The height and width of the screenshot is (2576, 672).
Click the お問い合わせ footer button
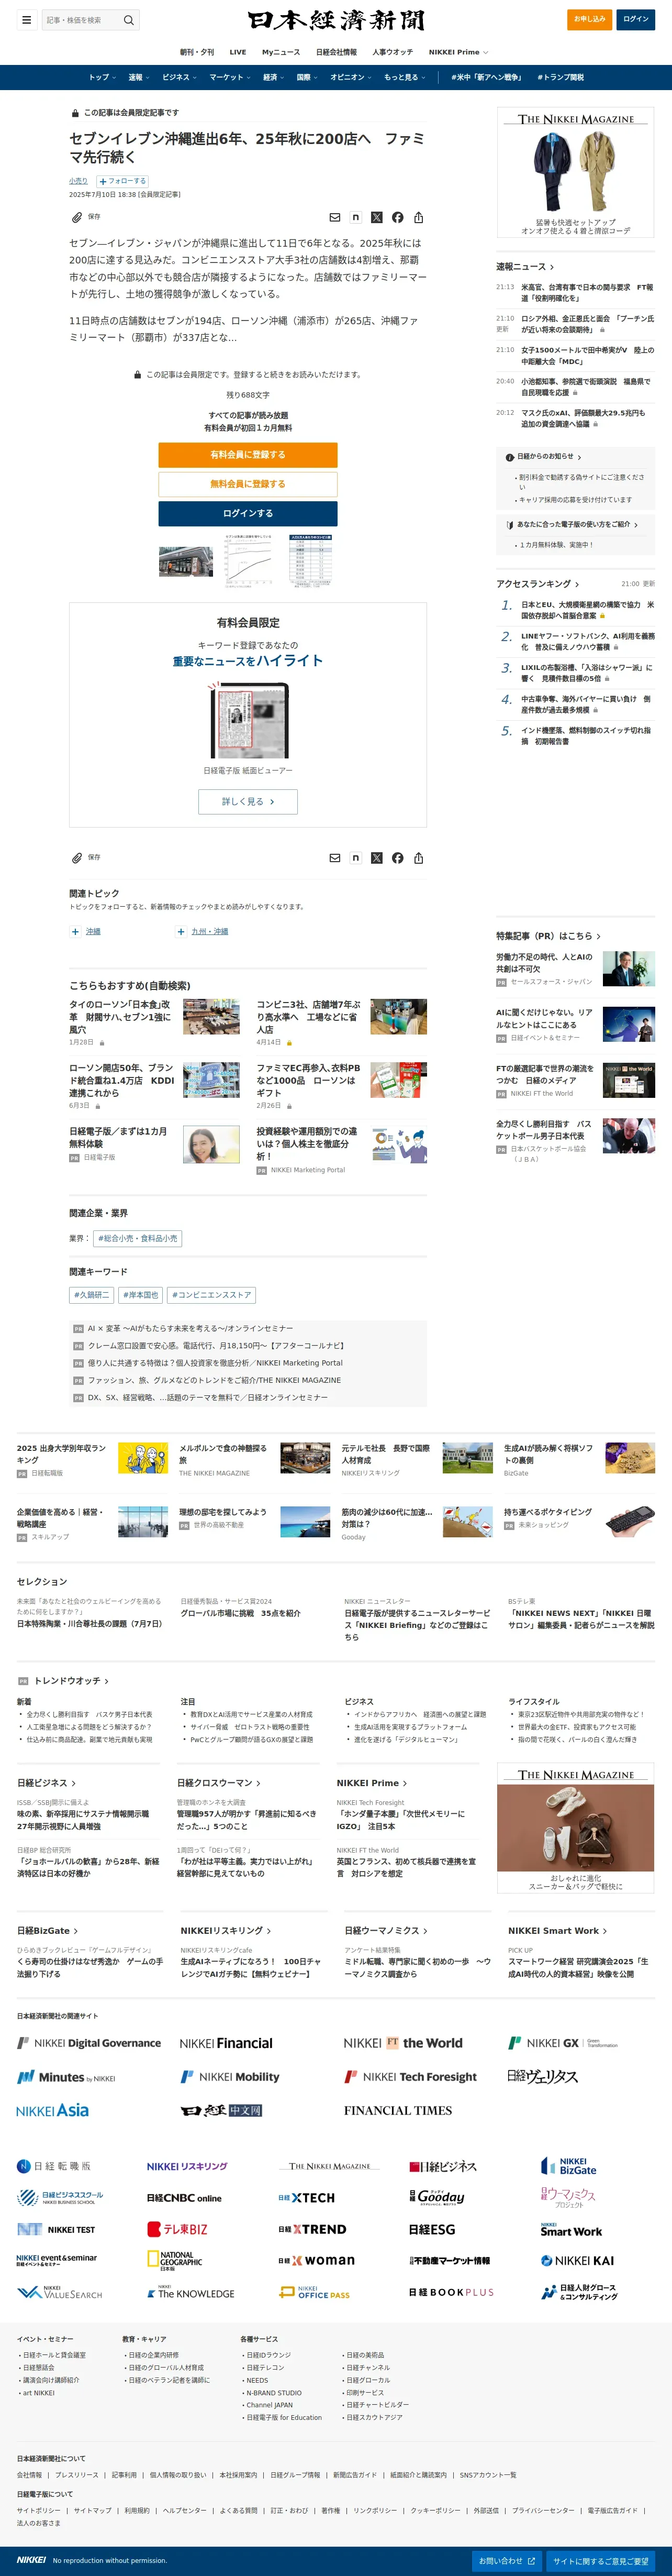coord(506,2561)
